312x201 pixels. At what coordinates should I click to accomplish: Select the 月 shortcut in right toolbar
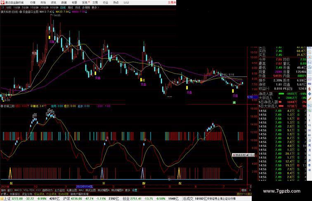[x=310, y=150]
